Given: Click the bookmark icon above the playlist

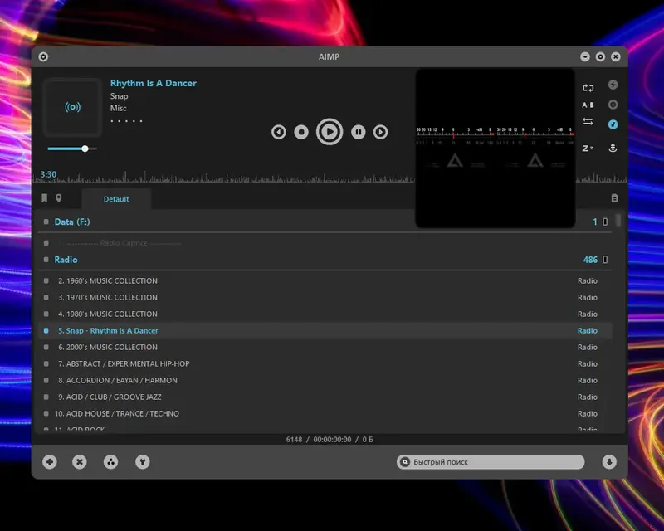Looking at the screenshot, I should (46, 198).
